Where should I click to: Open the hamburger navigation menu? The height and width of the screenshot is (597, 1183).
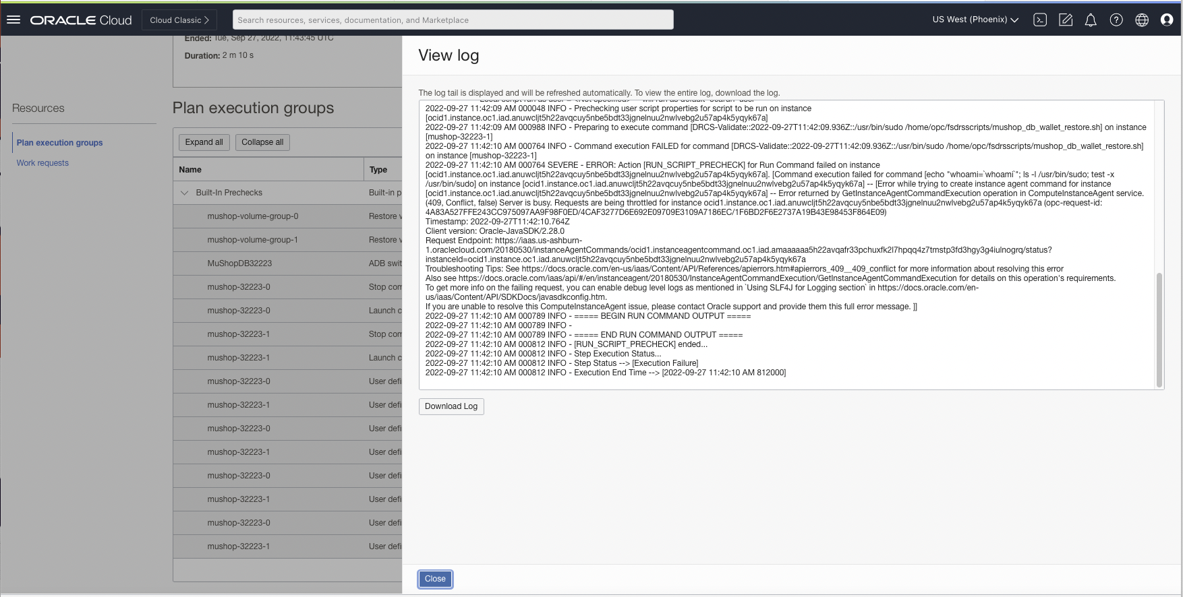(x=13, y=20)
